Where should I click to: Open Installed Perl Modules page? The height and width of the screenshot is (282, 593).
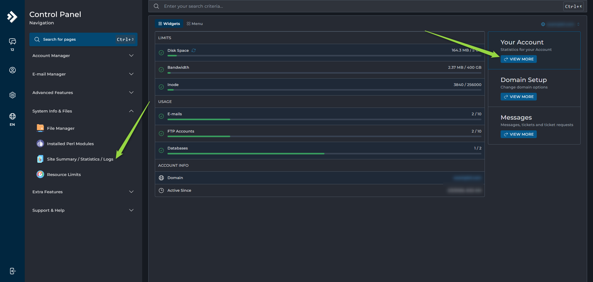[70, 144]
